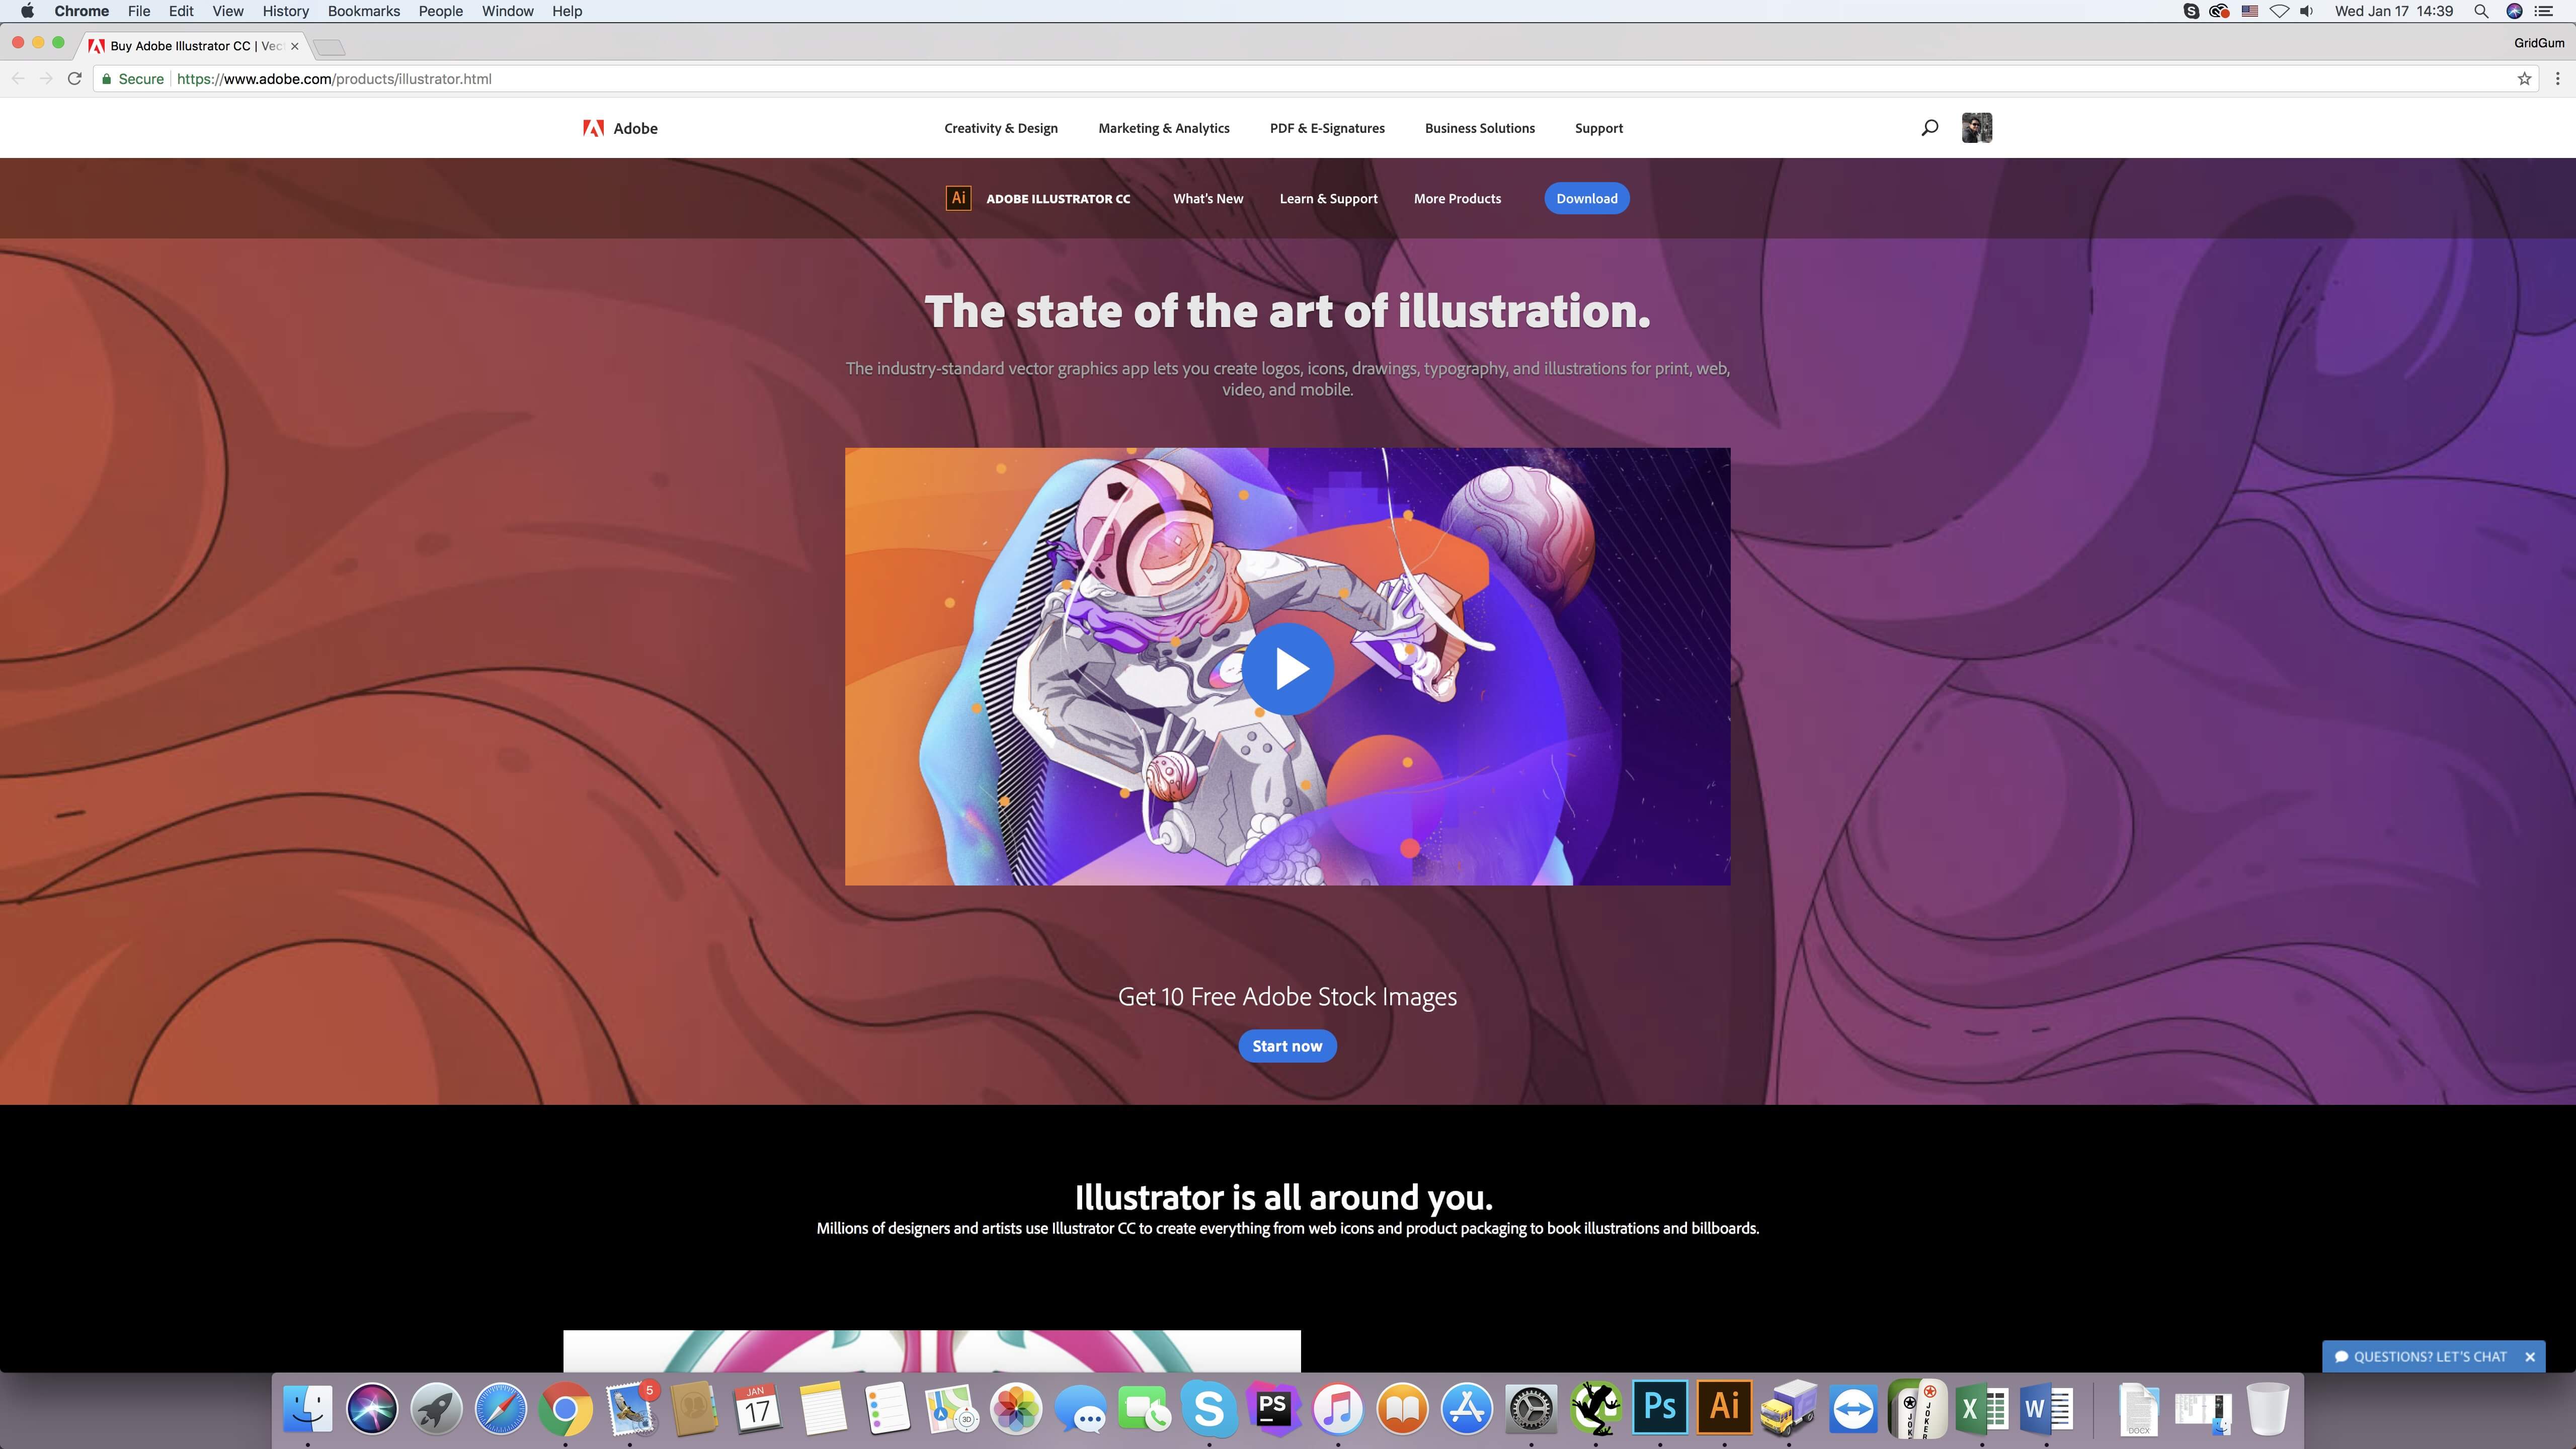Image resolution: width=2576 pixels, height=1449 pixels.
Task: Open Notification Center icon
Action: pos(2544,11)
